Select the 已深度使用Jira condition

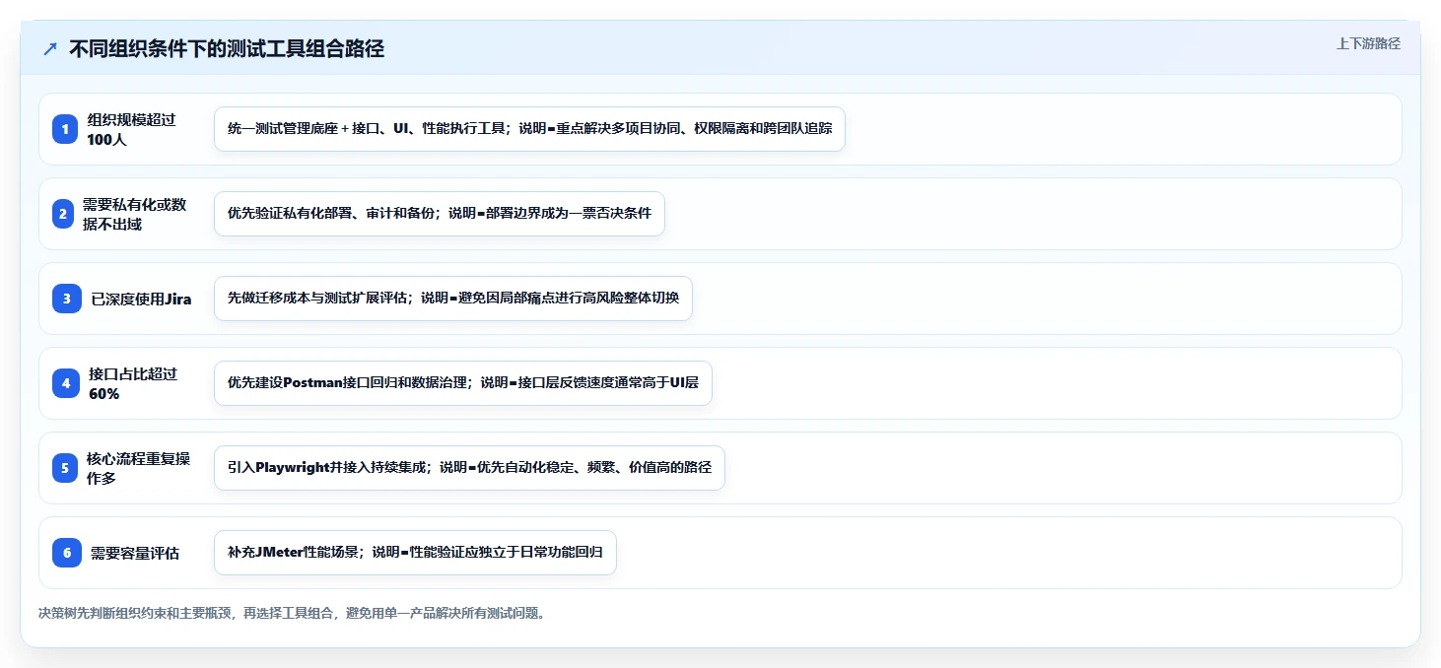point(141,299)
